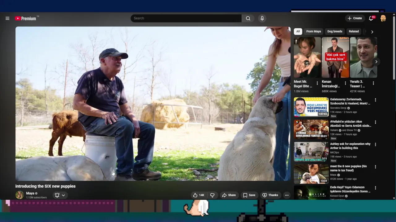Click the Konsol Oyun channel name
Image resolution: width=396 pixels, height=222 pixels.
click(338, 196)
